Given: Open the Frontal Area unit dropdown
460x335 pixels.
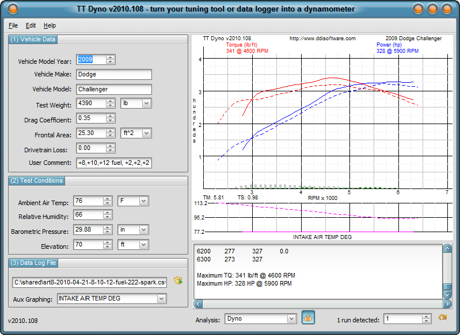Looking at the screenshot, I should click(146, 133).
